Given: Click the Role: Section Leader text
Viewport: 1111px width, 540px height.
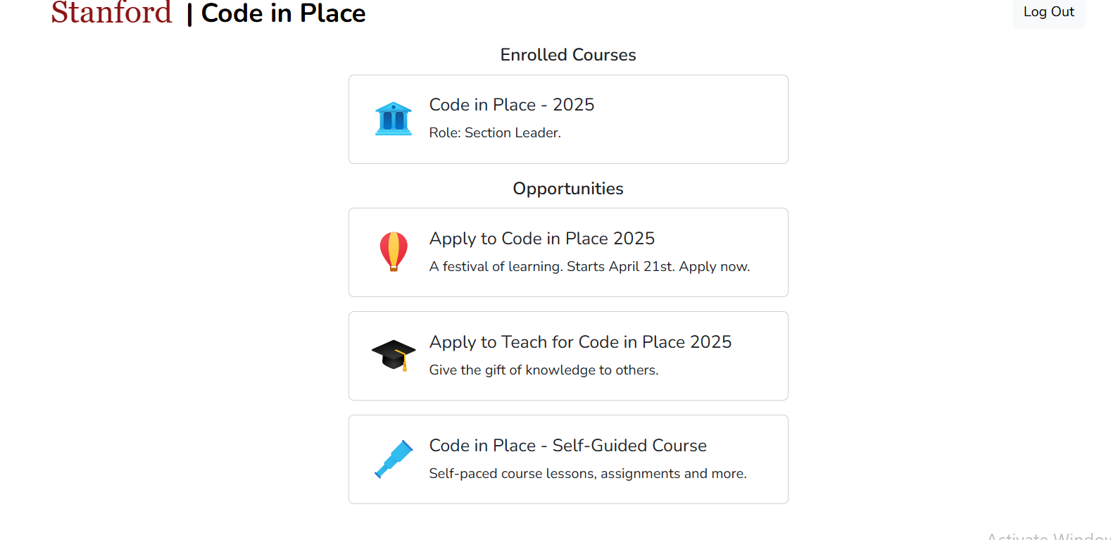Looking at the screenshot, I should pos(494,132).
